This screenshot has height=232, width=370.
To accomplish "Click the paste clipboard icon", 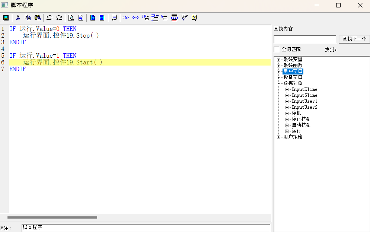I will pos(37,18).
